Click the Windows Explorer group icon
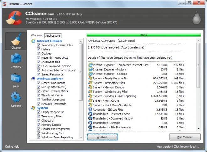The height and width of the screenshot is (152, 207). (33, 79)
